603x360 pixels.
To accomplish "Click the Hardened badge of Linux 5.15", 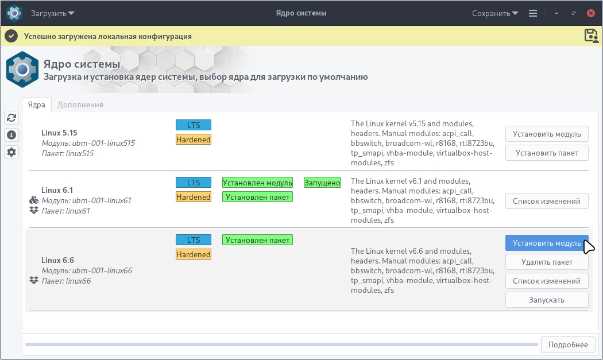I will click(x=194, y=139).
